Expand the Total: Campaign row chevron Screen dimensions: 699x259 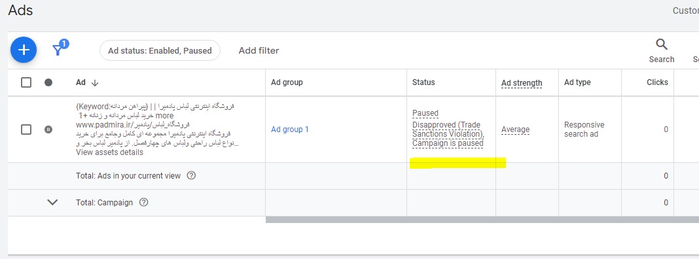tap(52, 202)
